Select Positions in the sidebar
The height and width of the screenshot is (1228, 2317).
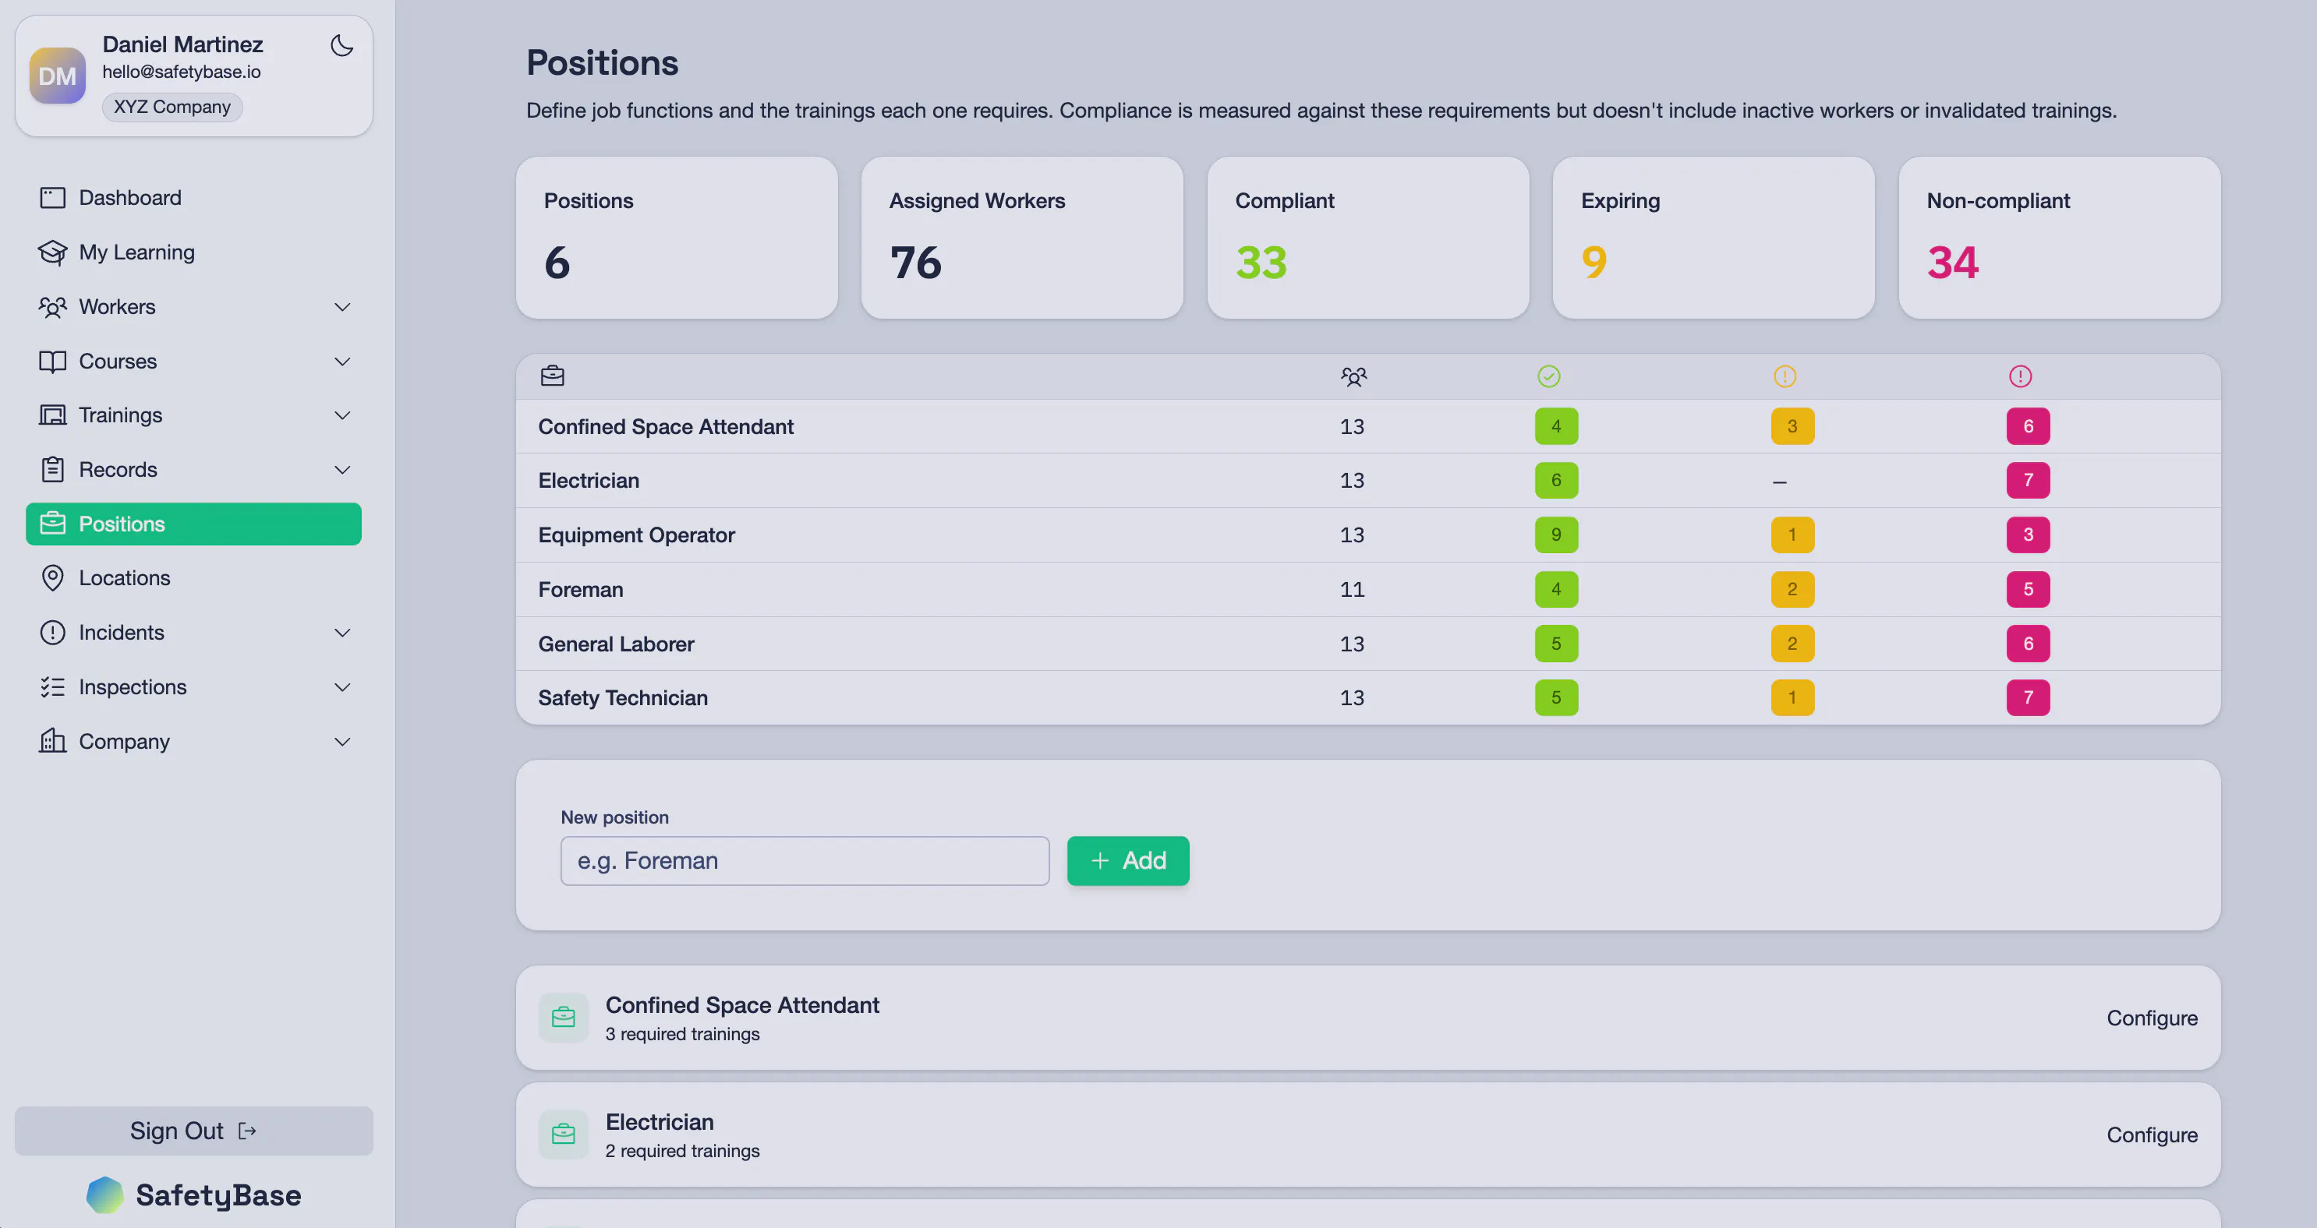coord(193,524)
